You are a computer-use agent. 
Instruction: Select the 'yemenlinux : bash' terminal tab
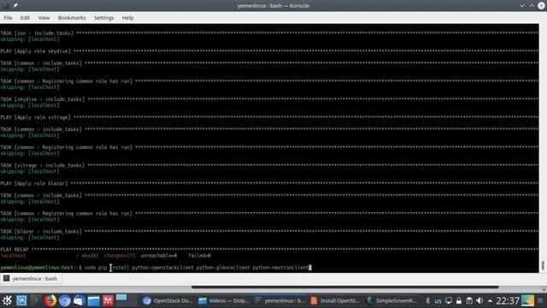click(31, 279)
